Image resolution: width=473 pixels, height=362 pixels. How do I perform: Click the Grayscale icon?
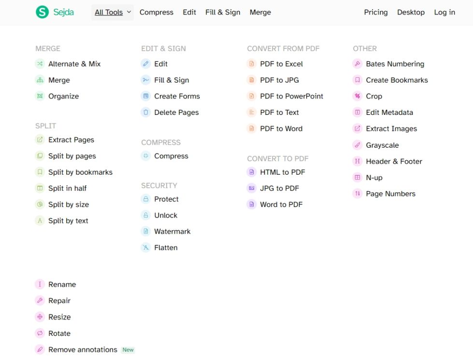click(x=358, y=145)
